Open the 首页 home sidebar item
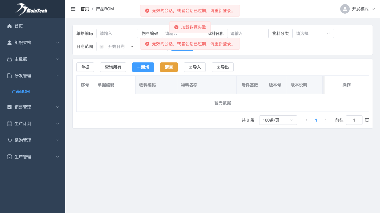 [x=19, y=26]
